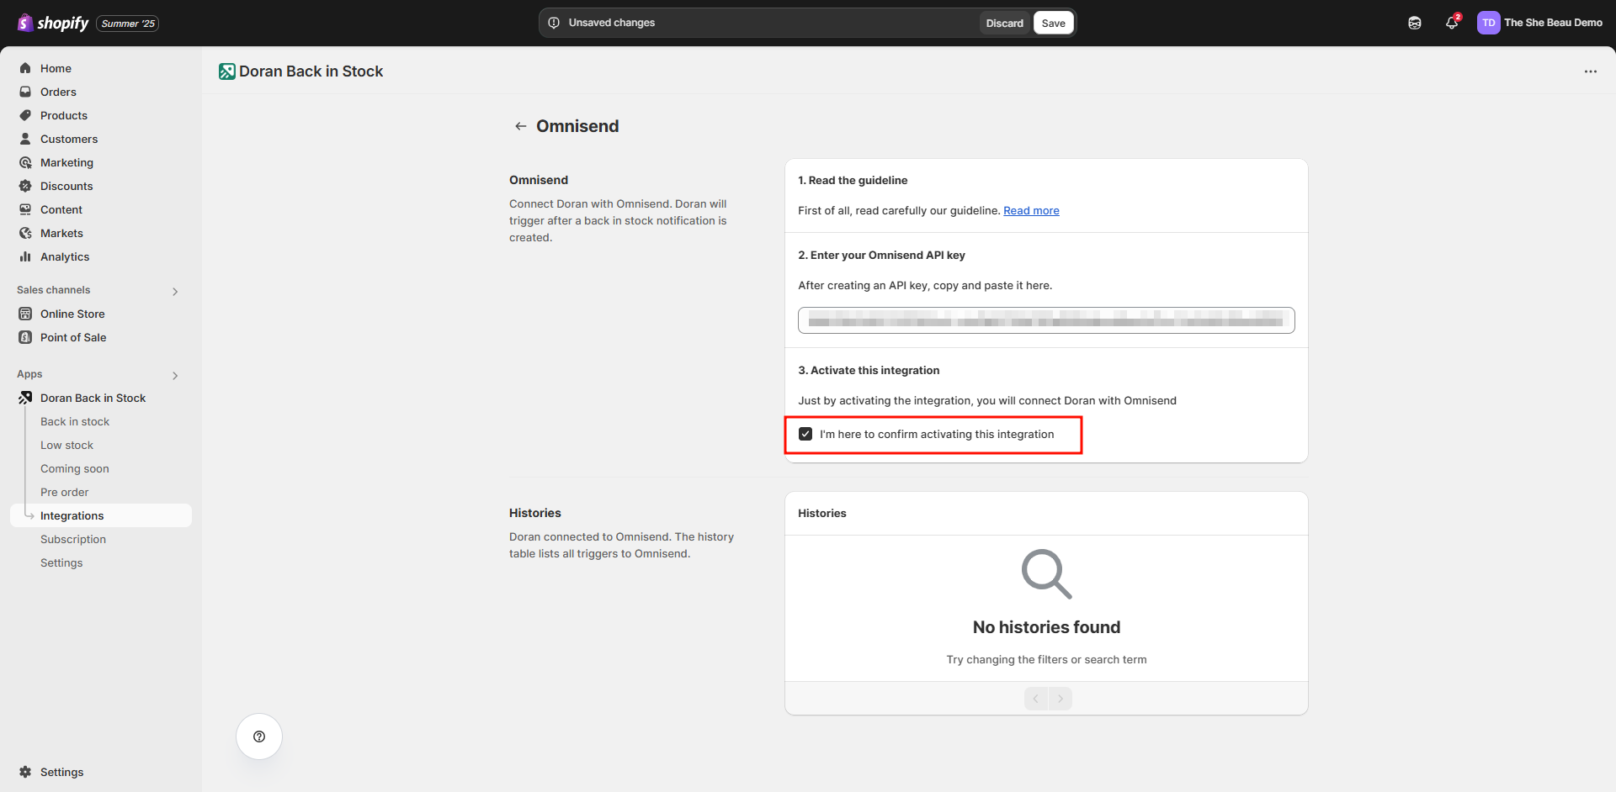Click the Shopify logo
Image resolution: width=1616 pixels, height=792 pixels.
[x=53, y=23]
